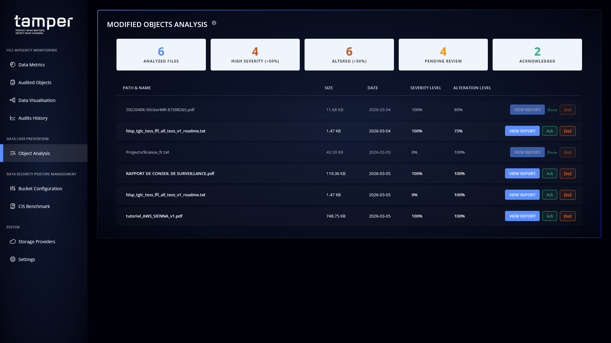The height and width of the screenshot is (343, 611).
Task: Click the Data Metrics pie chart icon
Action: pos(13,64)
